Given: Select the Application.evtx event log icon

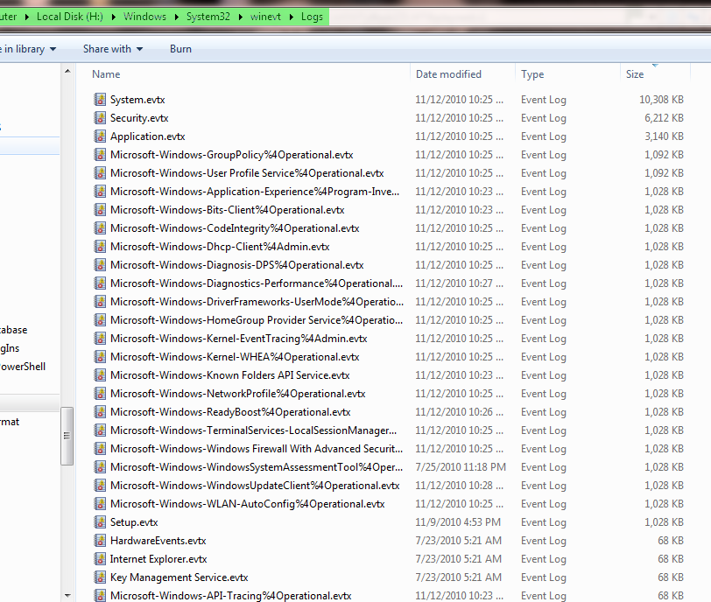Looking at the screenshot, I should pos(98,136).
